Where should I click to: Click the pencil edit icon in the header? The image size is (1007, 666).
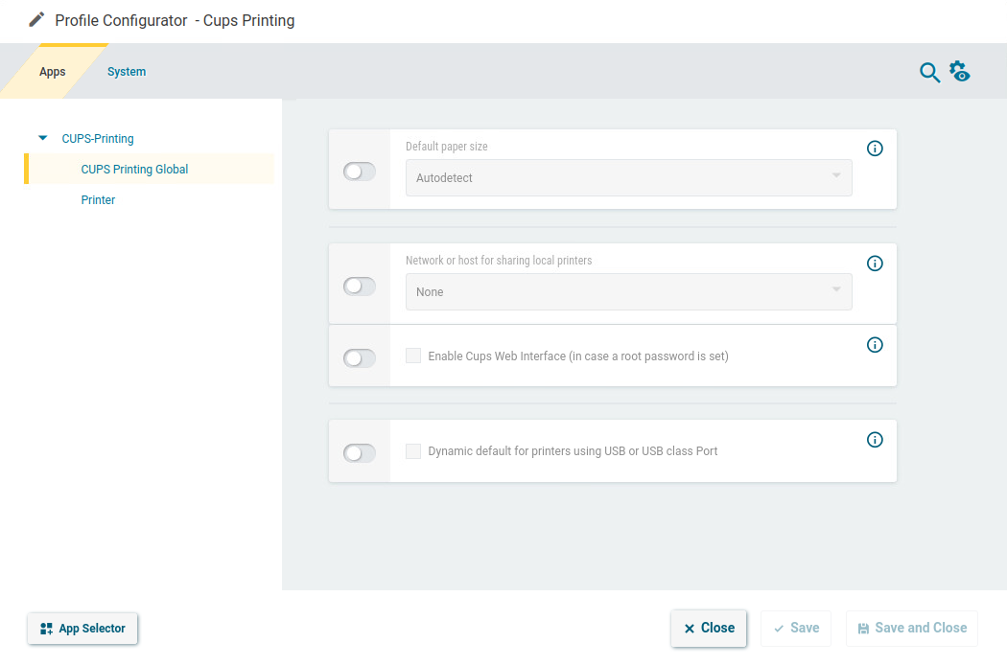click(36, 18)
